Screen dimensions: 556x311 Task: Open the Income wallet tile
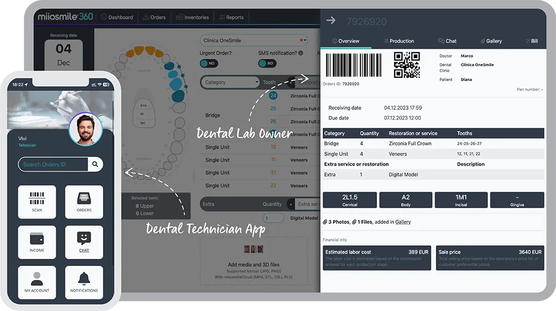[37, 242]
